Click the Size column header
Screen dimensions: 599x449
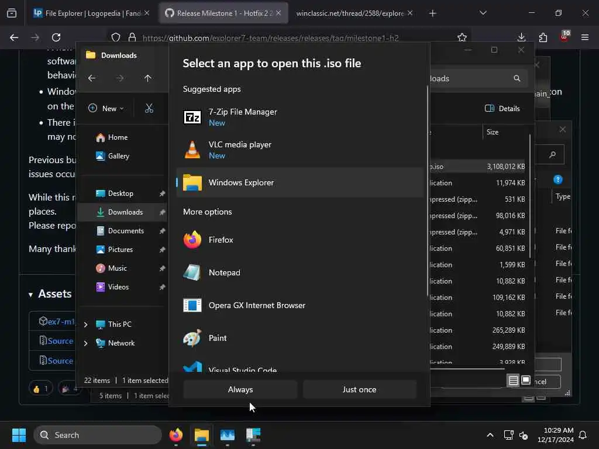(493, 132)
